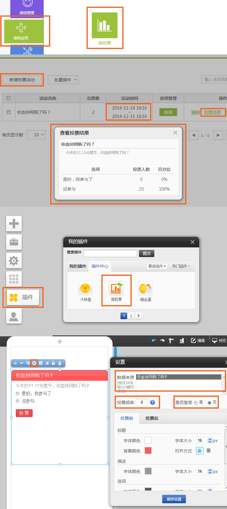Expand the 批量操作 dropdown
The width and height of the screenshot is (227, 509).
(x=63, y=80)
